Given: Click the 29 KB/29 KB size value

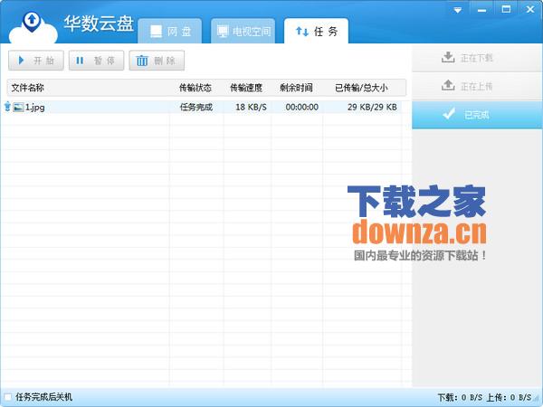Looking at the screenshot, I should [x=372, y=108].
